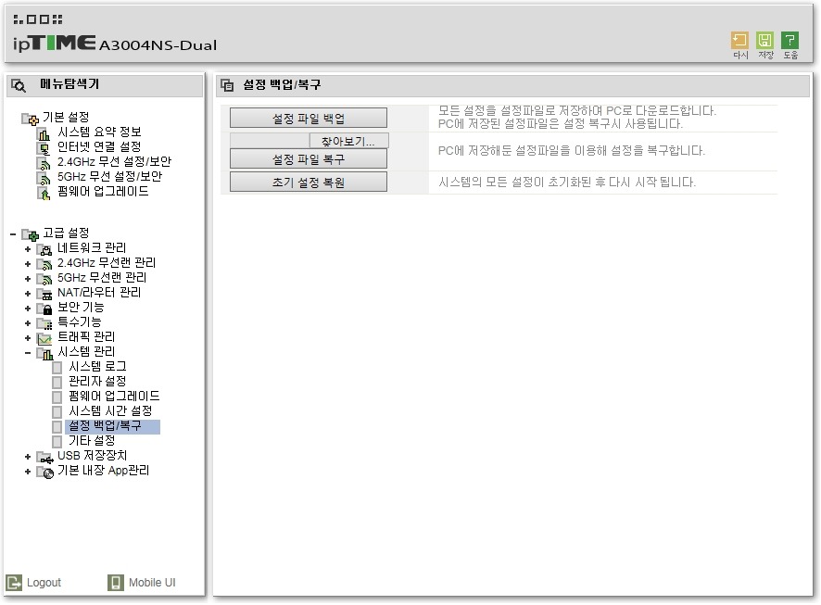Expand the 보안 기능 node
Viewport: 821px width, 605px height.
28,309
